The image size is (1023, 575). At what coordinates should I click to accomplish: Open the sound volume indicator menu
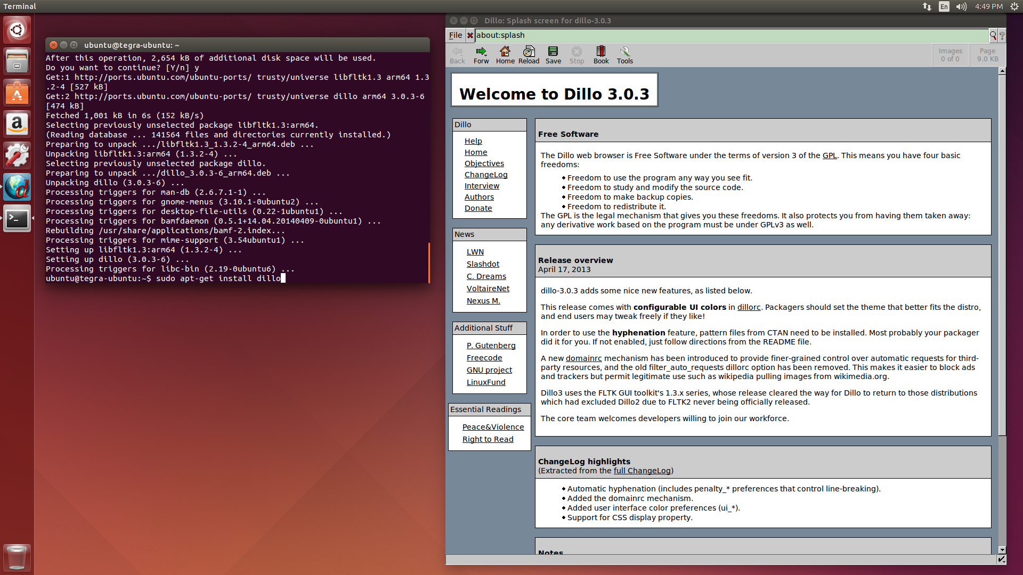coord(961,6)
